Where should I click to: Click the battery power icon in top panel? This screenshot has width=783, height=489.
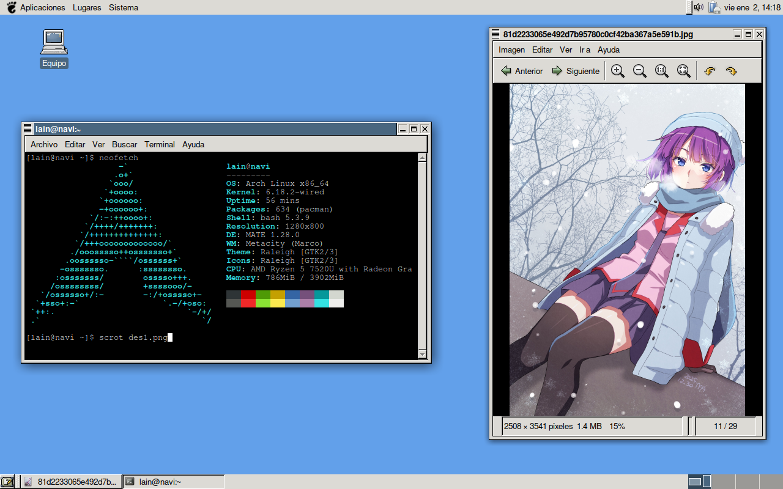[x=714, y=7]
